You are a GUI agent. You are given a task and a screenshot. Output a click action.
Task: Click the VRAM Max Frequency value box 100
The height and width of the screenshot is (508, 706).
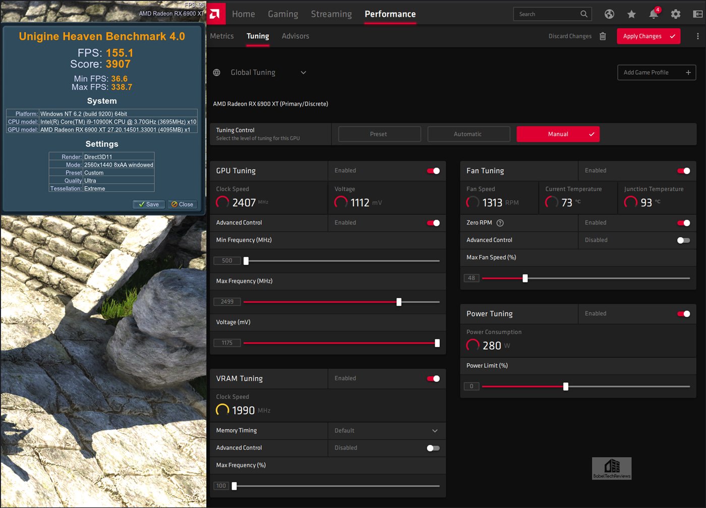click(x=221, y=486)
